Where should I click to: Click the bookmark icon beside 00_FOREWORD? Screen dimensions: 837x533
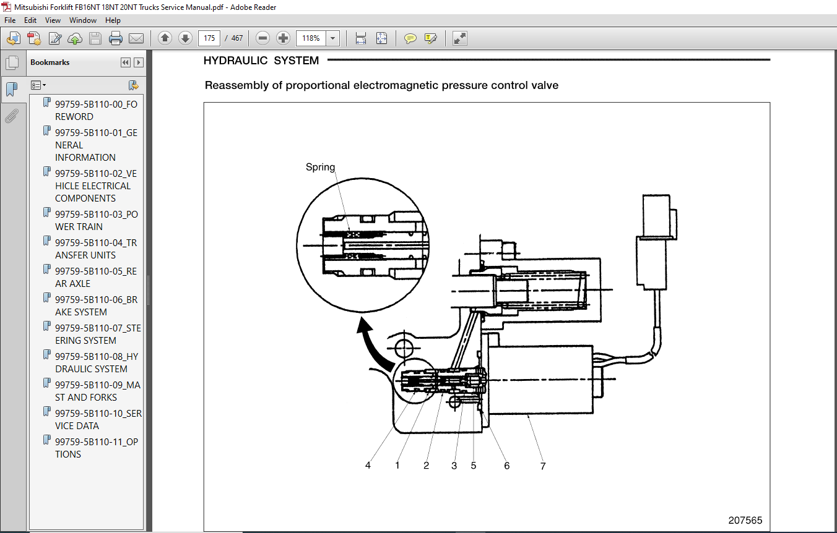point(46,103)
